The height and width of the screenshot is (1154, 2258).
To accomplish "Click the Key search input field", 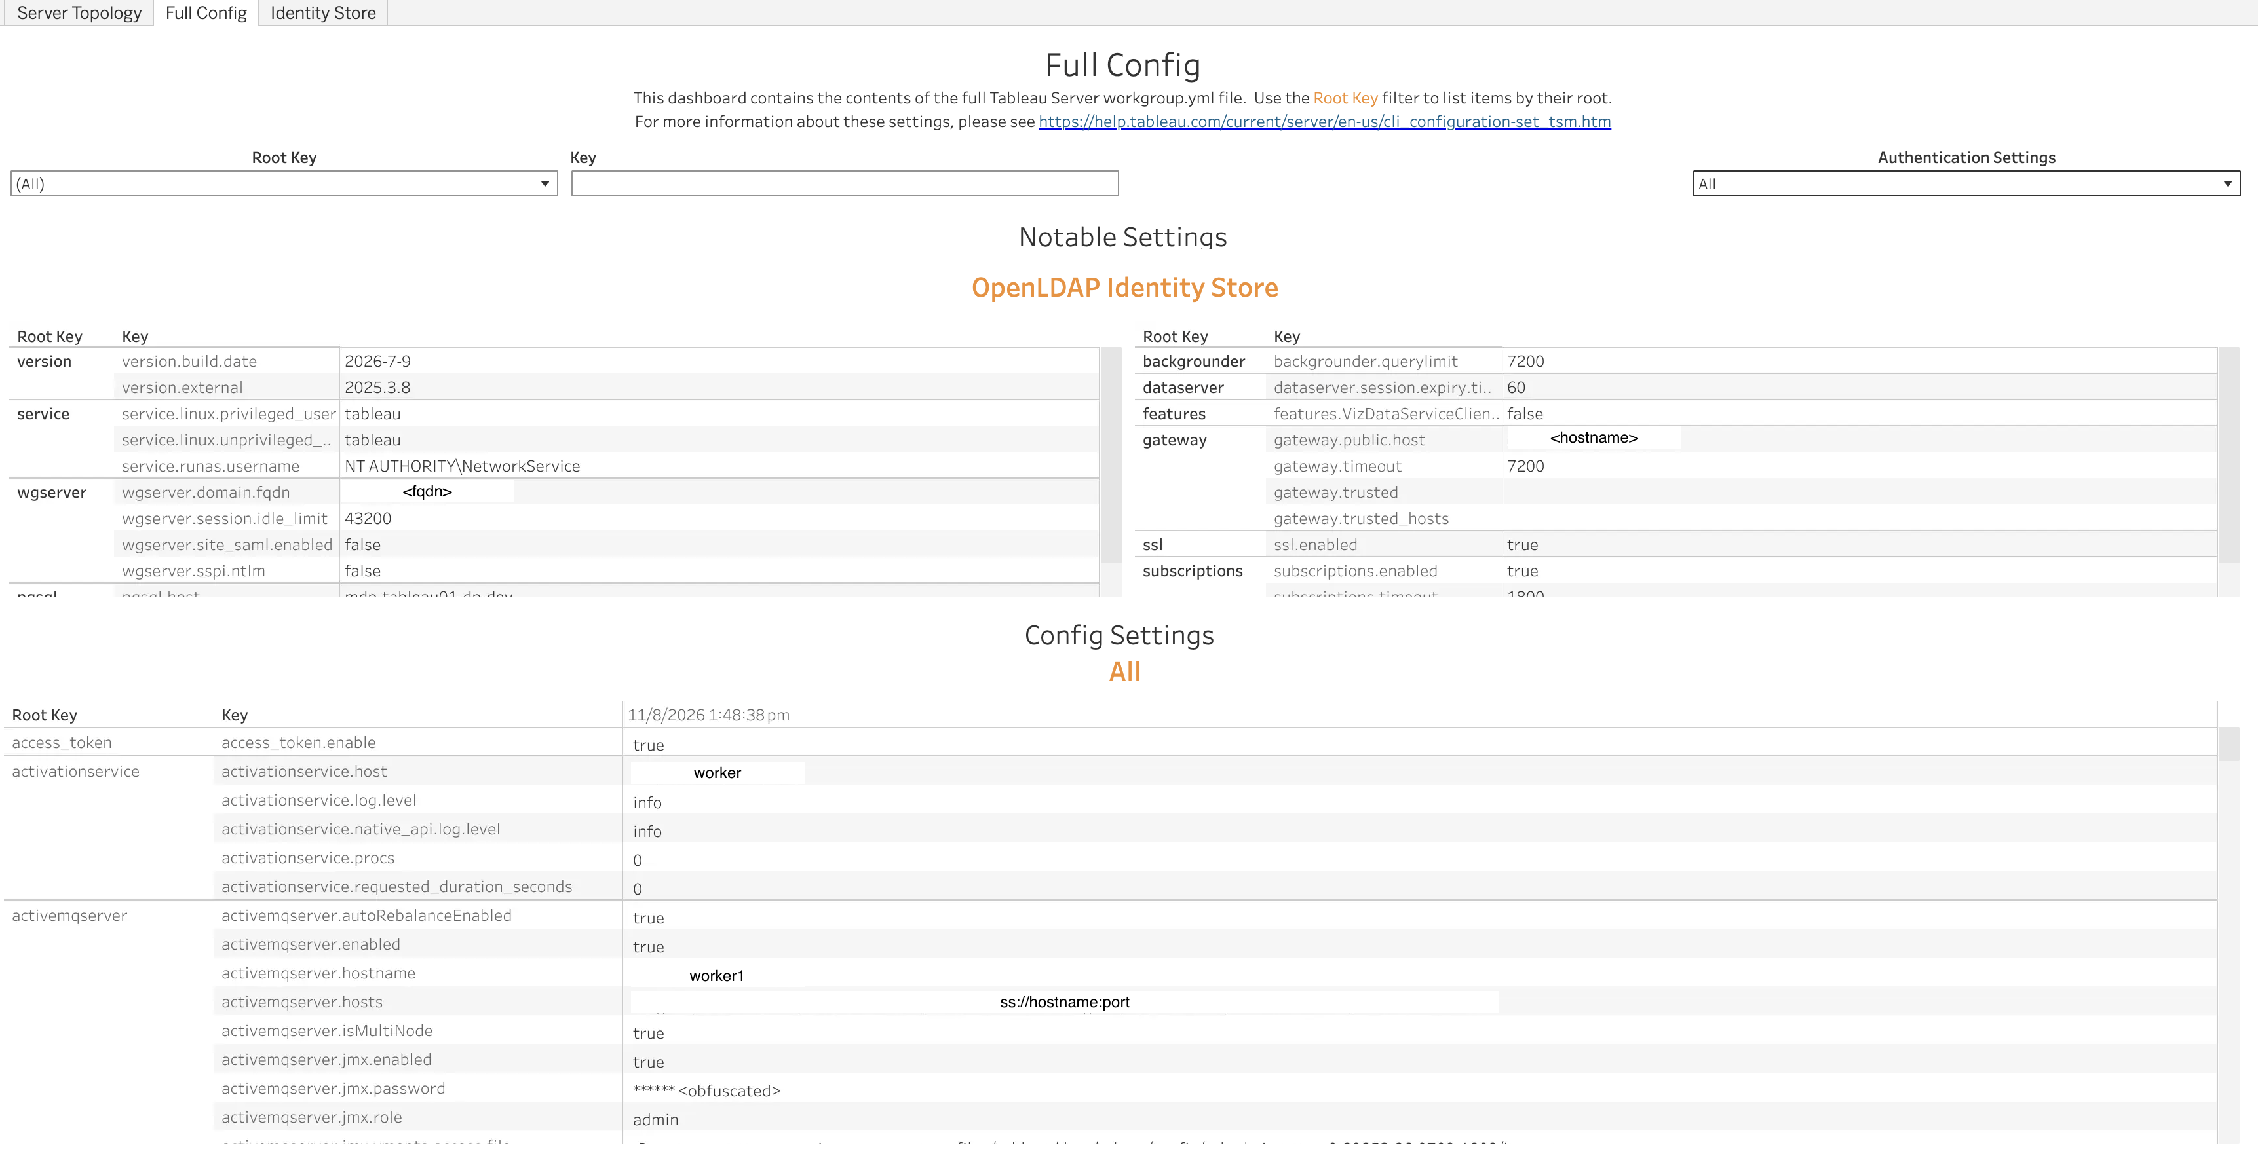I will point(845,184).
